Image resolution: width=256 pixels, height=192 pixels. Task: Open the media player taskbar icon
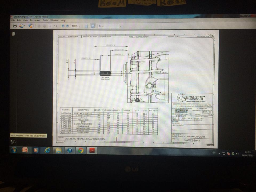tap(36, 150)
